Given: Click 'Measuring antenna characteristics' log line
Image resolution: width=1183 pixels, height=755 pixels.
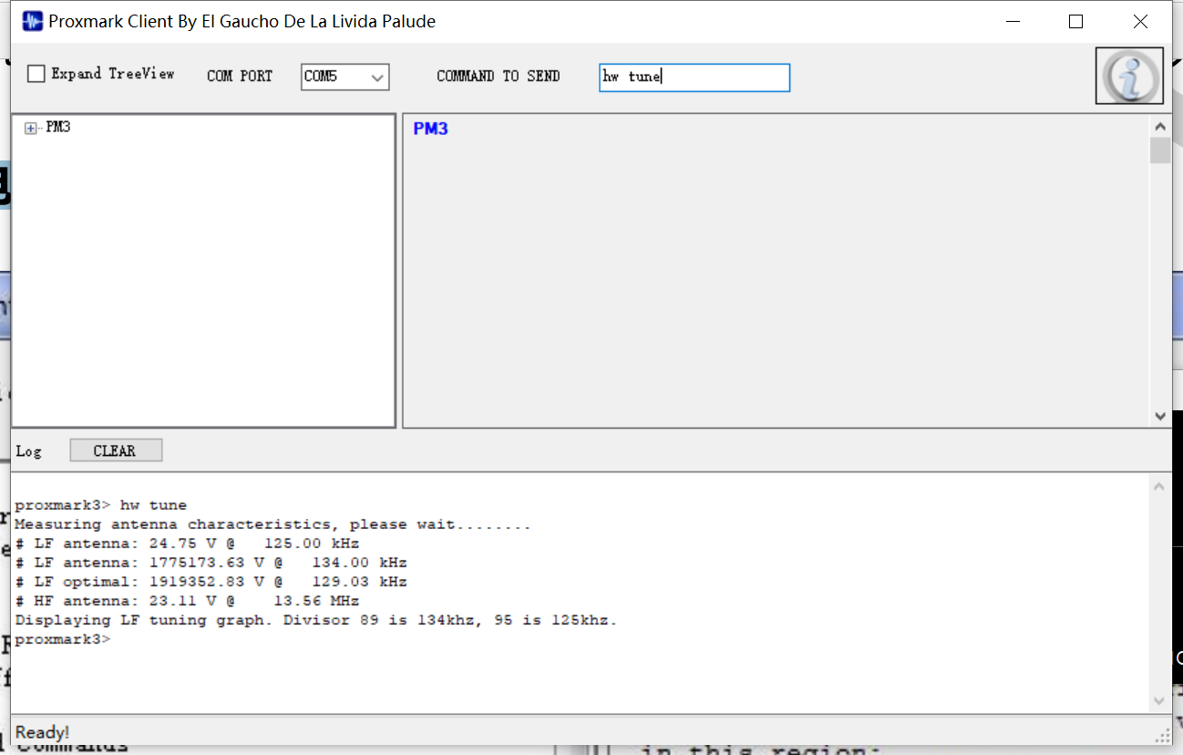Looking at the screenshot, I should click(273, 524).
